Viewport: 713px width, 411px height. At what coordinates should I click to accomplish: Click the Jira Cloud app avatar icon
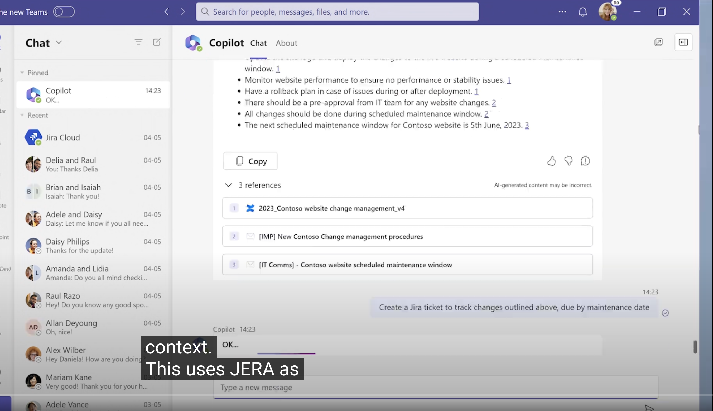33,137
